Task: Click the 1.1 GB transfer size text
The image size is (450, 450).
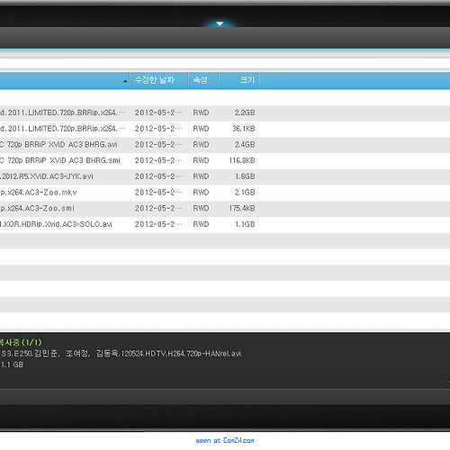Action: (x=12, y=364)
